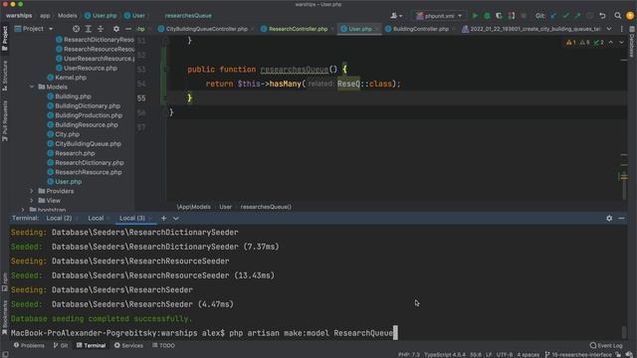Image resolution: width=637 pixels, height=358 pixels.
Task: Open Services tool window
Action: pyautogui.click(x=128, y=345)
